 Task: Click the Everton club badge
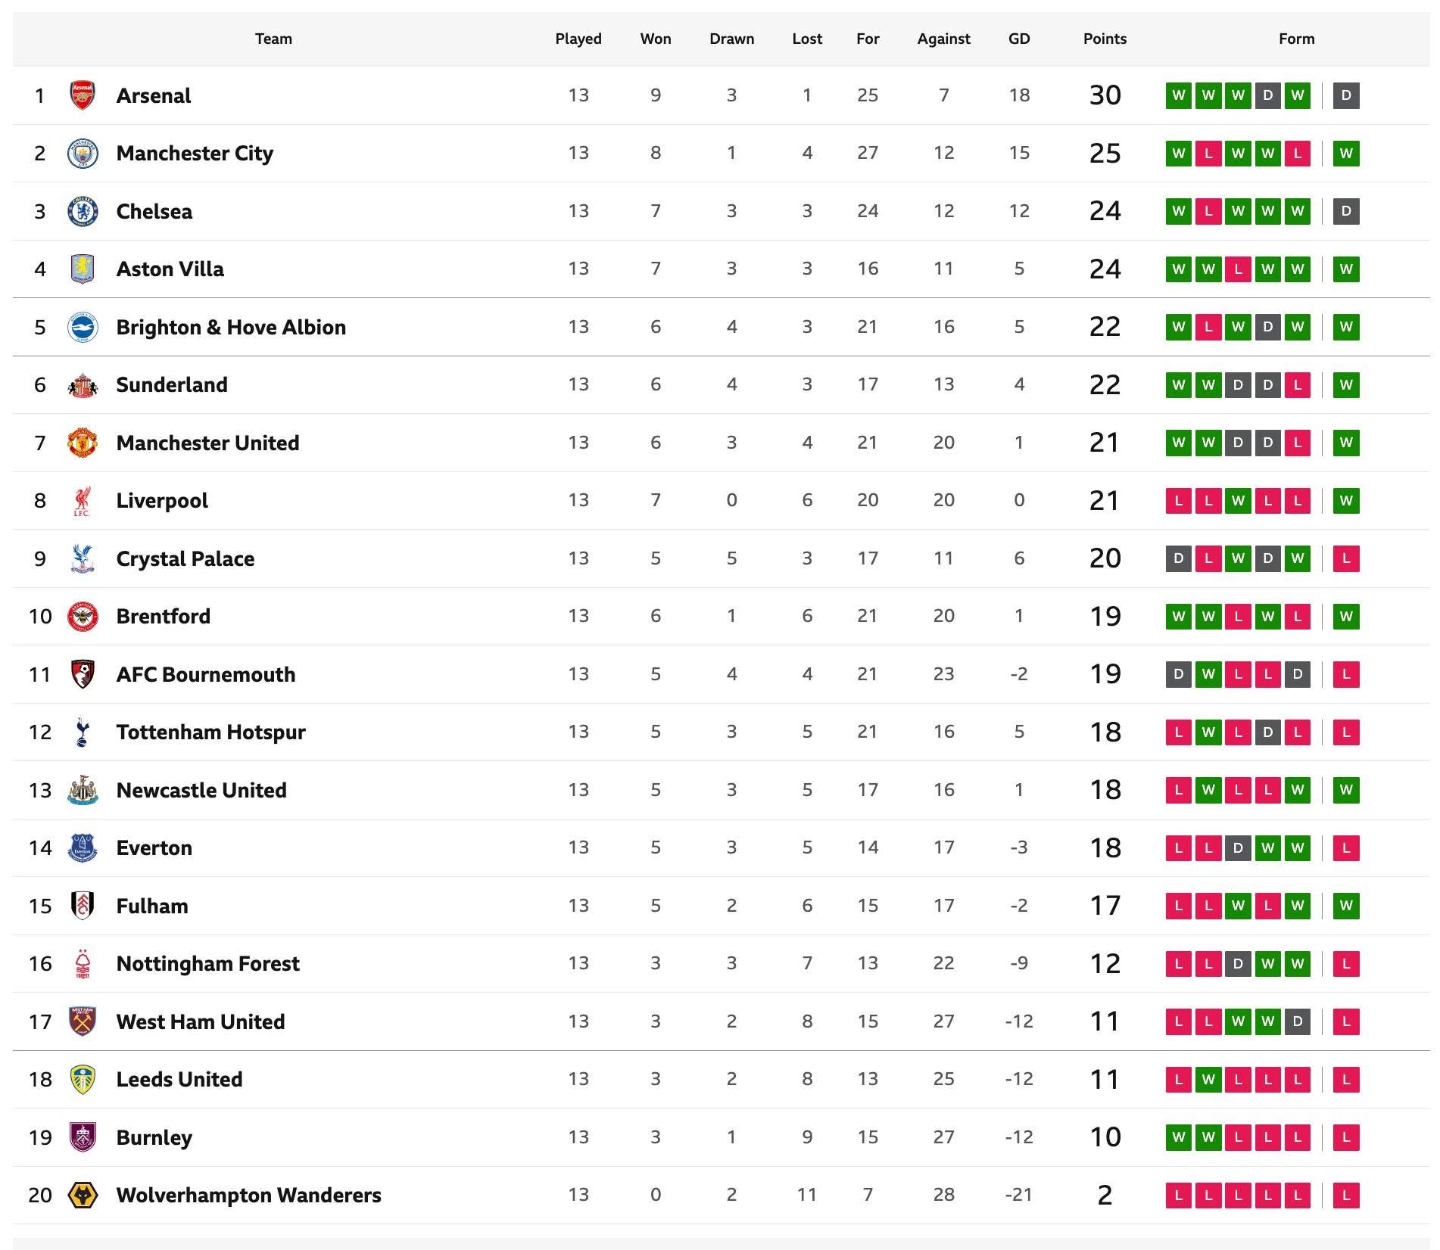point(83,848)
